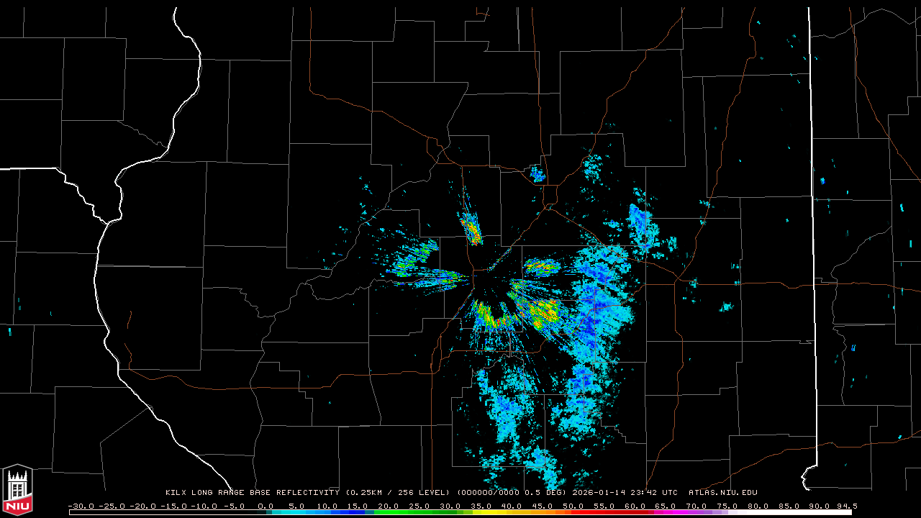921x518 pixels.
Task: Click the "-15.0" scale label
Action: point(173,506)
